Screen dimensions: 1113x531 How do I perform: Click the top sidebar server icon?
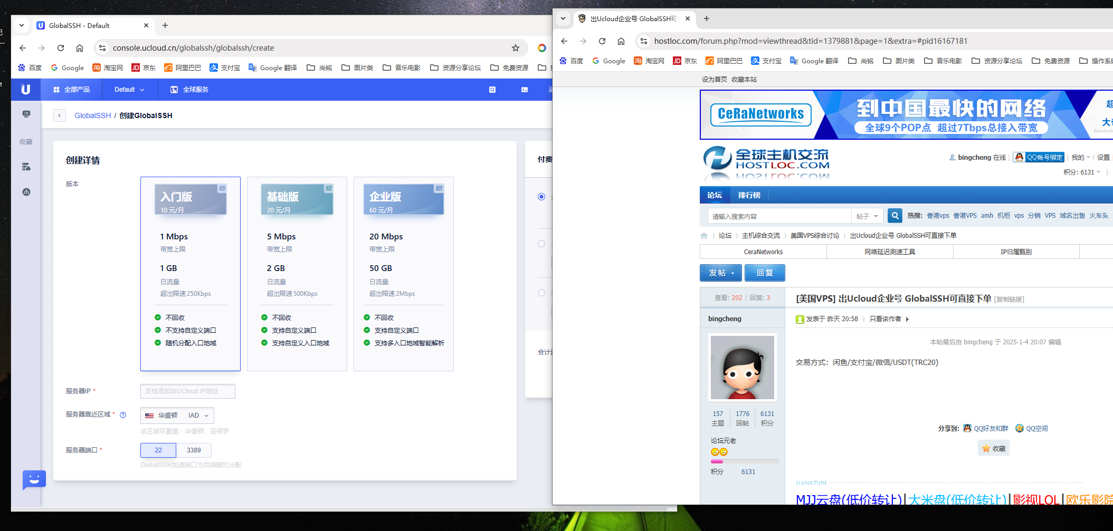click(26, 114)
